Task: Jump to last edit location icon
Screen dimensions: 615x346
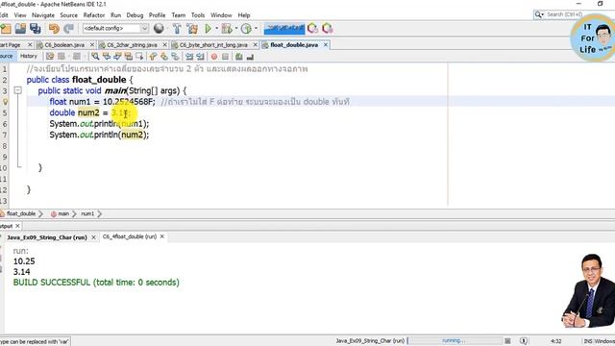Action: point(50,57)
